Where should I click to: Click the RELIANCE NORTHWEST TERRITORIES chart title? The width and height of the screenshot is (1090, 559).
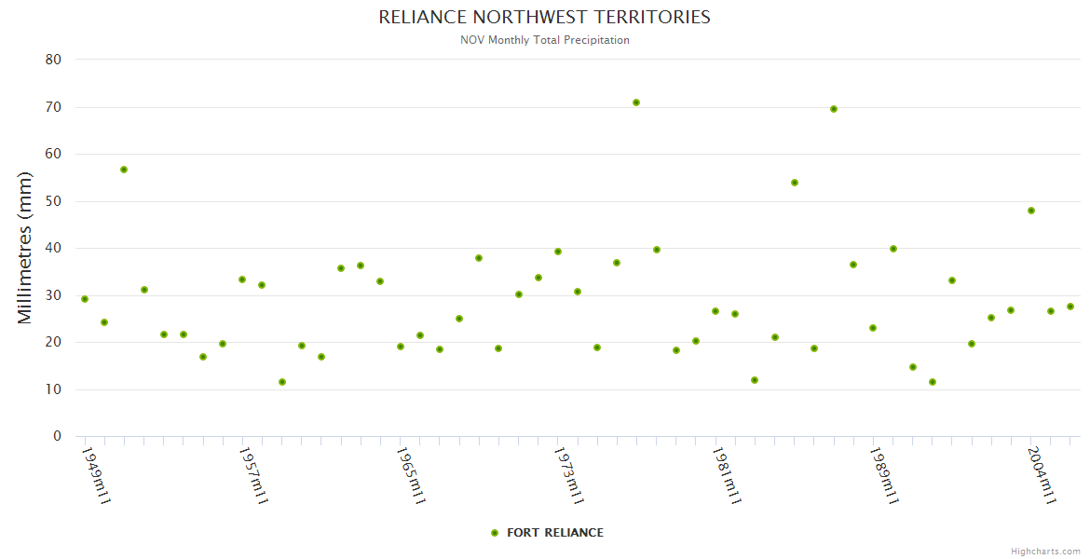click(544, 18)
